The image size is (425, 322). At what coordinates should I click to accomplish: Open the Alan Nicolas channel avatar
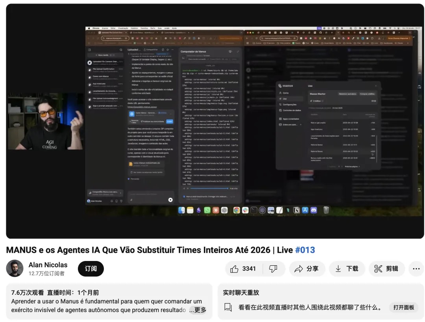(15, 268)
